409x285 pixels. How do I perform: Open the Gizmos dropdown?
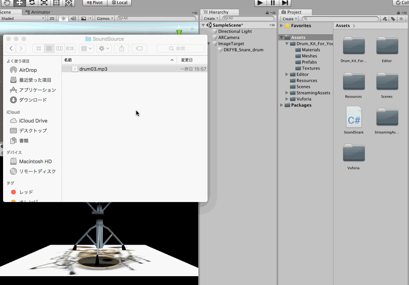pos(105,18)
